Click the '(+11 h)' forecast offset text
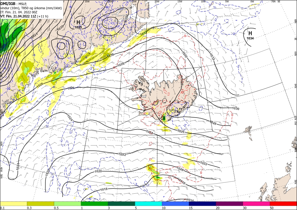 click(x=42, y=16)
